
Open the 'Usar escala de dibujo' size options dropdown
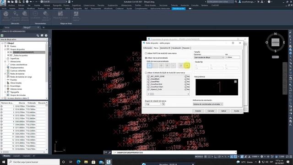pyautogui.click(x=209, y=57)
